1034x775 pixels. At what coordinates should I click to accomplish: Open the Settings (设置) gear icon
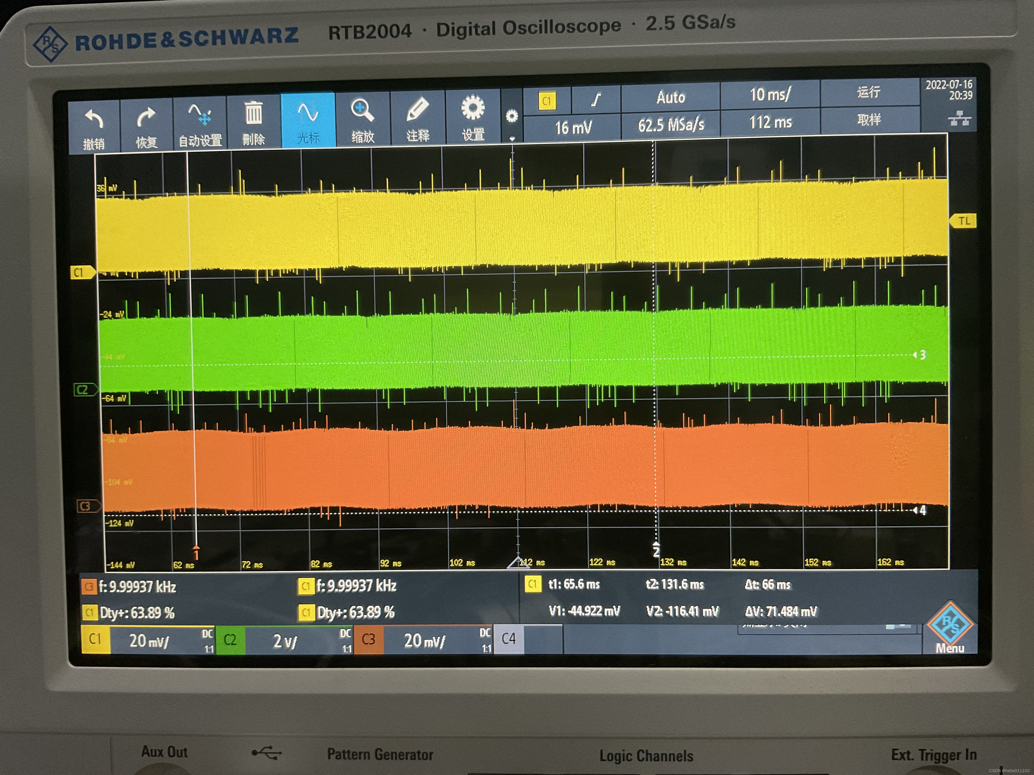473,116
